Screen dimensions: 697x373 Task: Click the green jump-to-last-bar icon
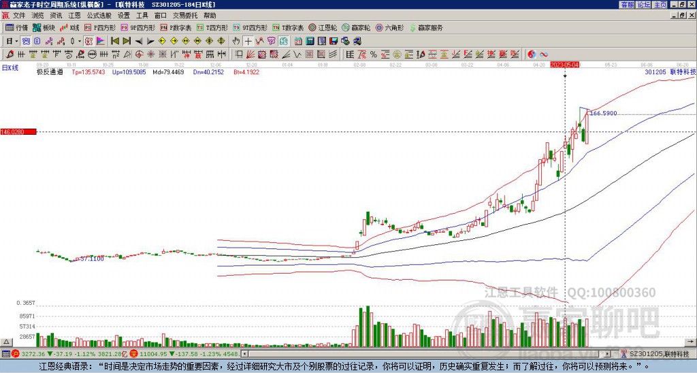tap(127, 42)
